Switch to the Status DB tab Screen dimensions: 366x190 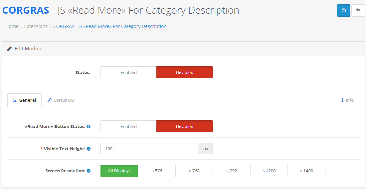tap(61, 100)
